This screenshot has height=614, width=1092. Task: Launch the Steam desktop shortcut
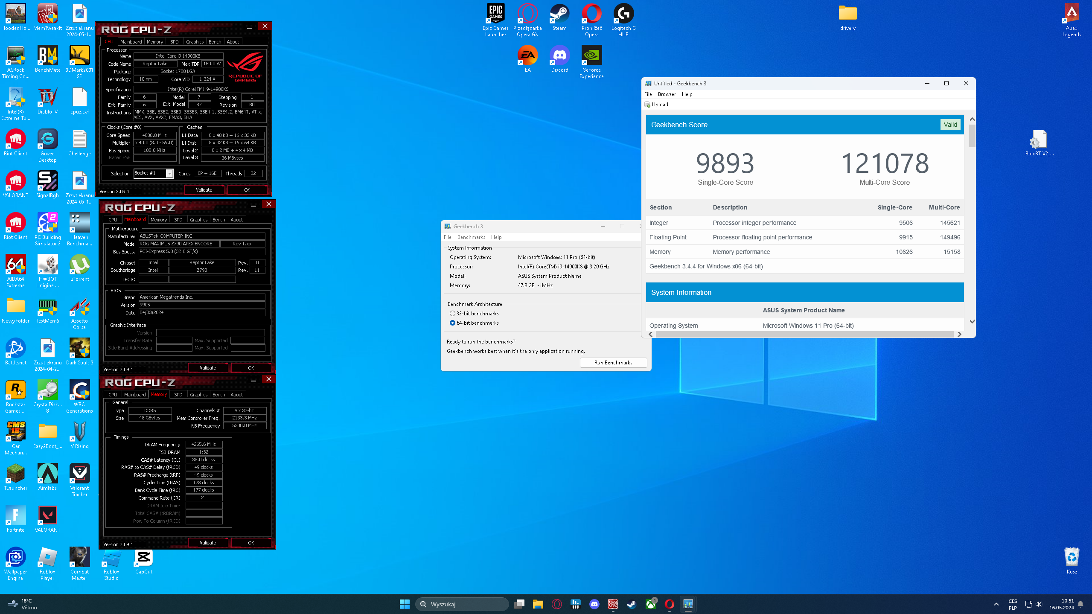(x=559, y=17)
